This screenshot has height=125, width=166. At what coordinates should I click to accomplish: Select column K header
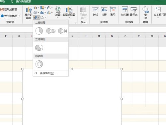(x=72, y=36)
